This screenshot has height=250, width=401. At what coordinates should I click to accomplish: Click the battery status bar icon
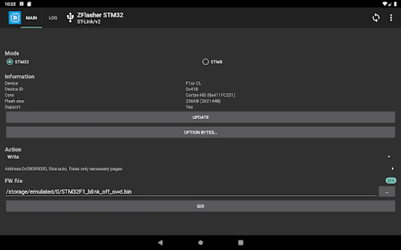click(395, 4)
